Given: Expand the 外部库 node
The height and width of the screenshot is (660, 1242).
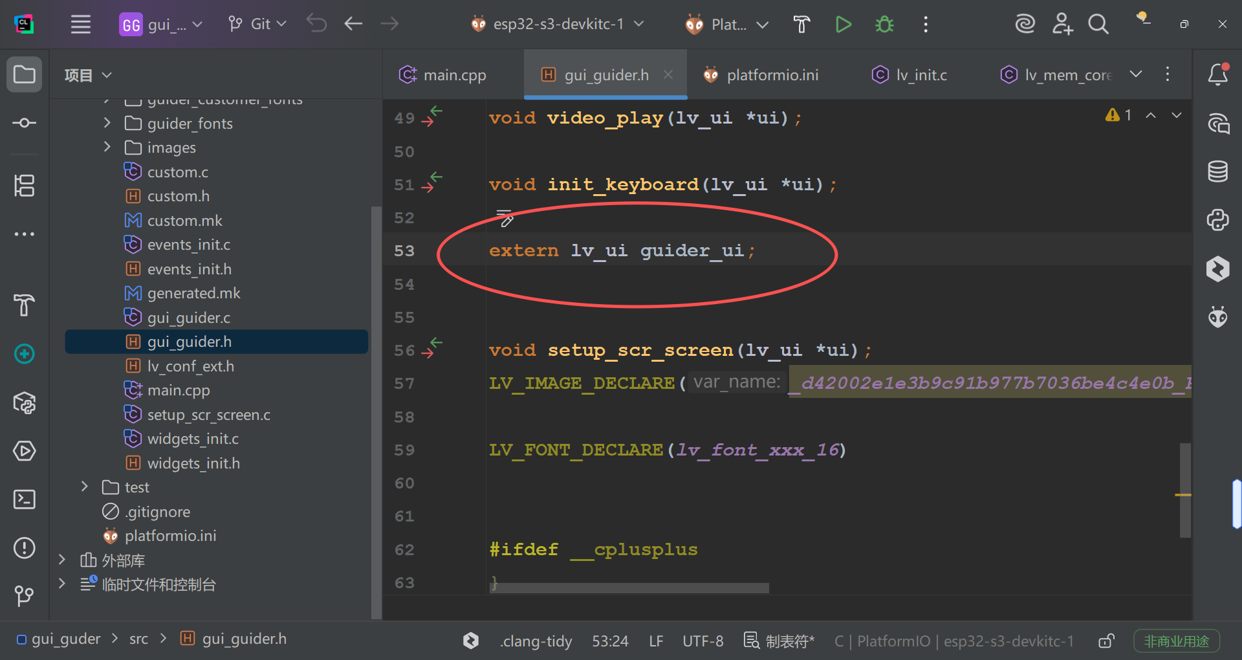Looking at the screenshot, I should (x=62, y=560).
